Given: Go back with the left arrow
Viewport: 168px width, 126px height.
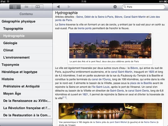Looking at the screenshot, I should coord(58,7).
